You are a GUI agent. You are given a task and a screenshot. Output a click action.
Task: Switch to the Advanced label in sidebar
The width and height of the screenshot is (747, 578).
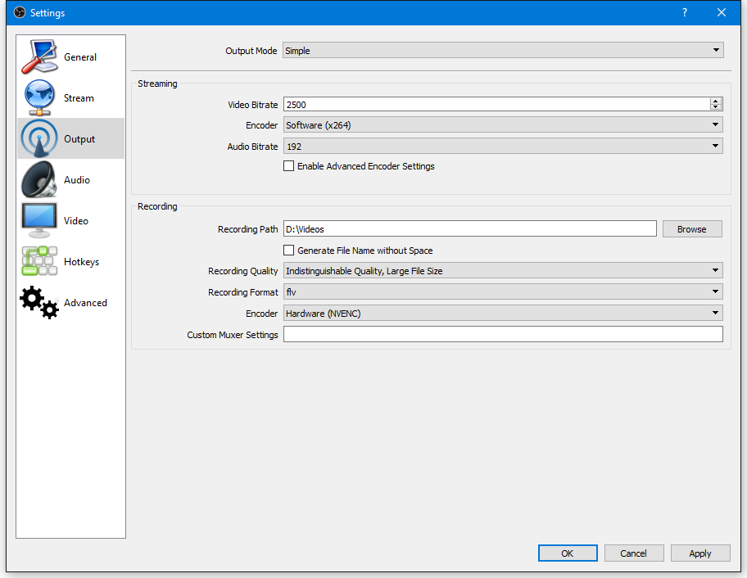click(x=85, y=303)
